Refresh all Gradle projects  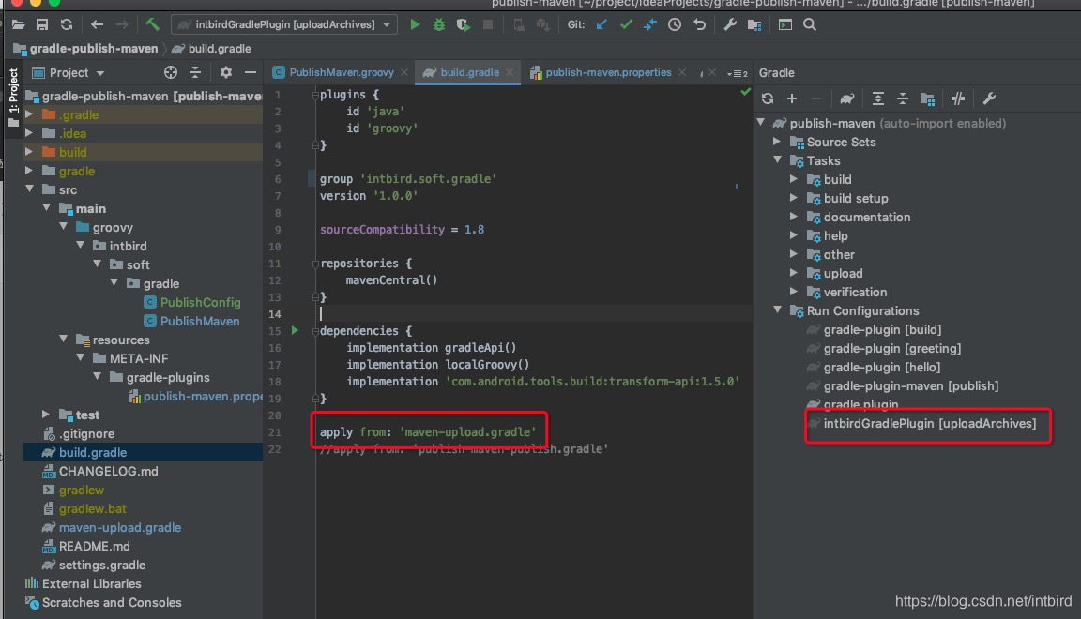point(768,98)
